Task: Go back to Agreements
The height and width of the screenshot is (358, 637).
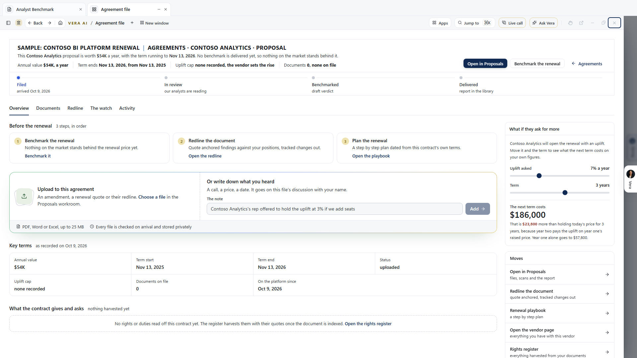Action: point(587,64)
